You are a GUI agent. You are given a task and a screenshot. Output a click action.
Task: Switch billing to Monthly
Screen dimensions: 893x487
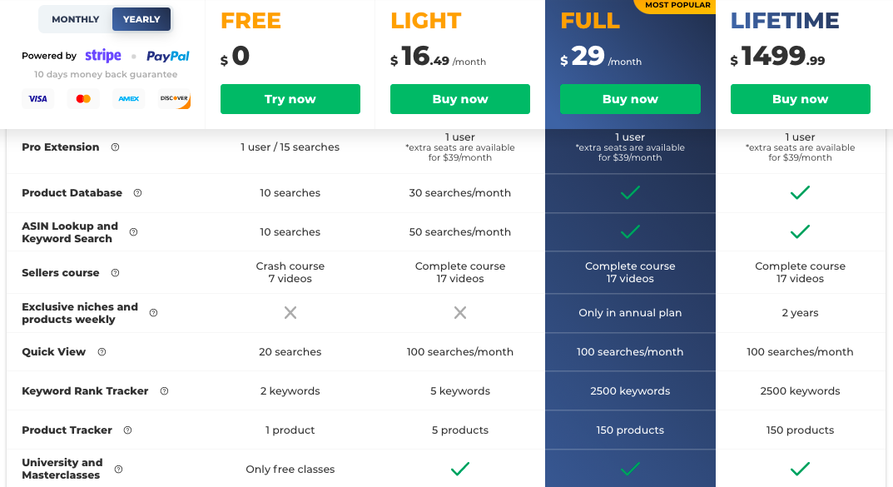(76, 19)
